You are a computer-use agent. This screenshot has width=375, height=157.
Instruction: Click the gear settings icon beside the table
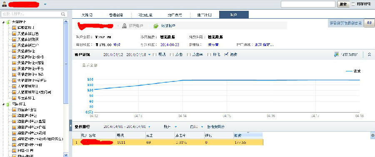(372, 135)
